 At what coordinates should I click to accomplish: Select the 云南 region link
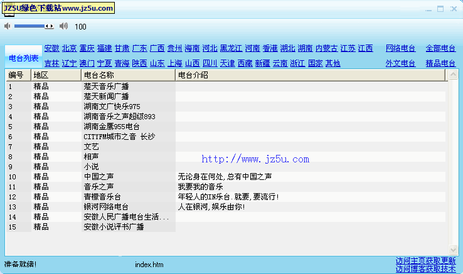click(280, 63)
